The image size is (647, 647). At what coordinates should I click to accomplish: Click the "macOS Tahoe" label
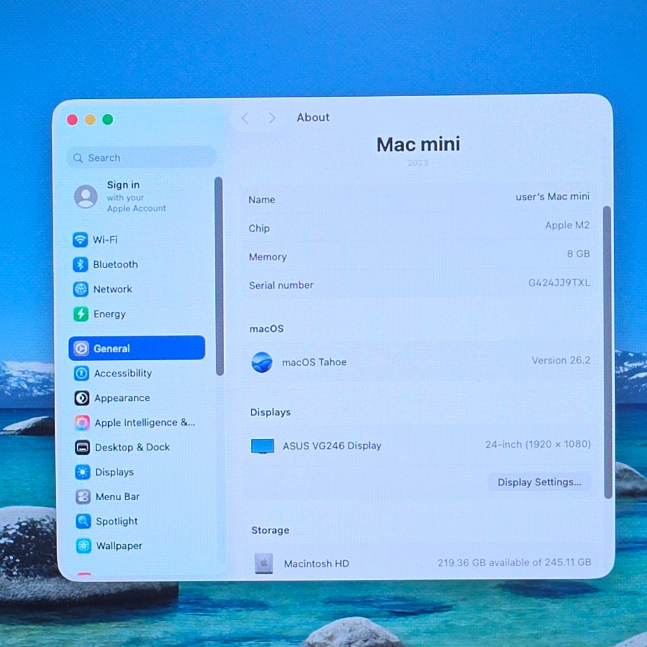314,362
